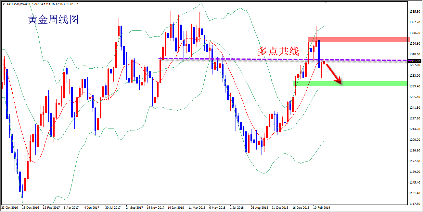Click the 18 Dec 2016 date label
The image size is (423, 212).
coord(30,208)
